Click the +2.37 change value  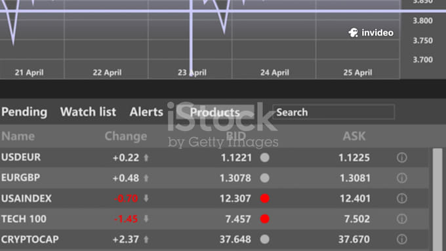[126, 239]
